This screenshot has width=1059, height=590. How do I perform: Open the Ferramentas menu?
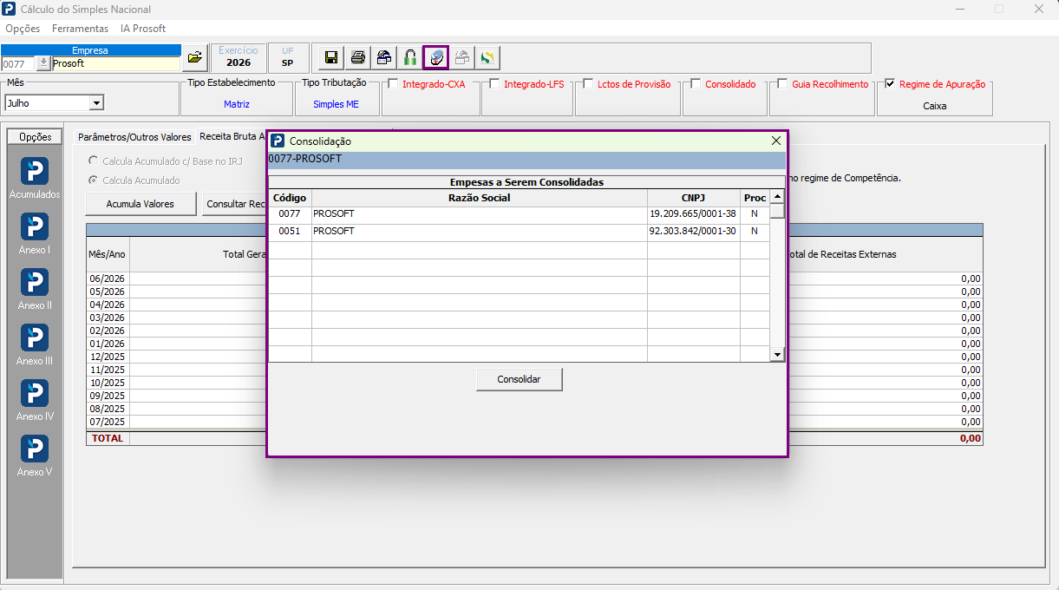(x=80, y=29)
